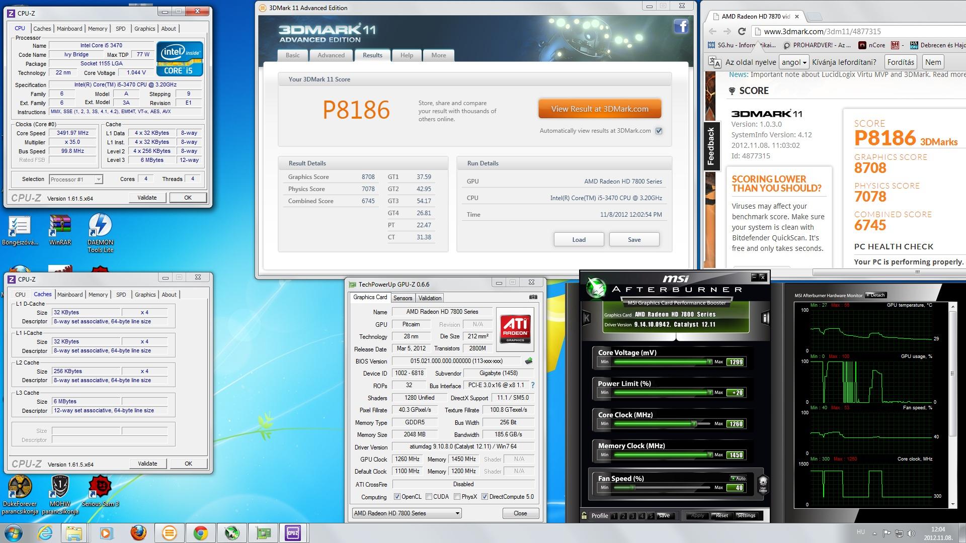Click the Afterburner profile lock icon
Viewport: 966px width, 543px height.
point(584,515)
